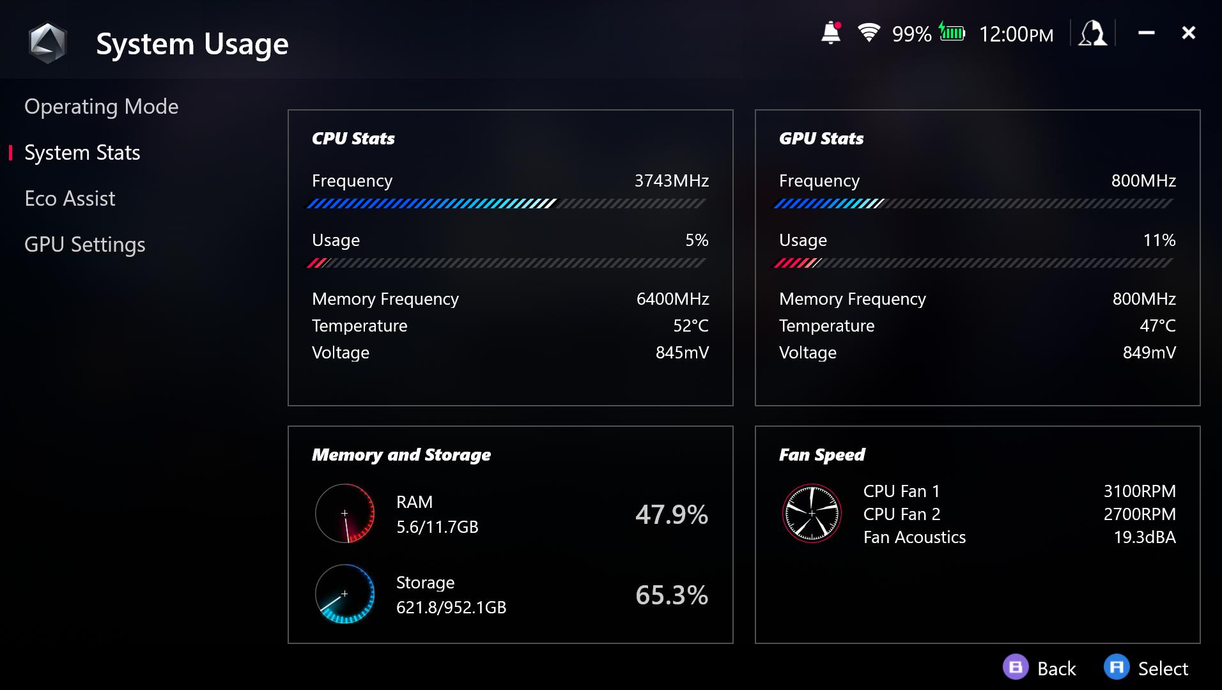Click the 12:00PM clock display
This screenshot has width=1222, height=690.
point(1016,34)
